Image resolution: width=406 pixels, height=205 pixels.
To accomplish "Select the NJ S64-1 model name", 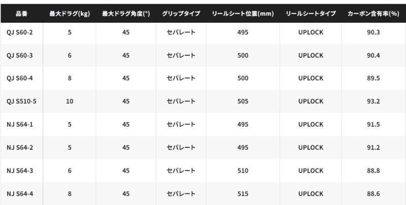I will pyautogui.click(x=21, y=125).
